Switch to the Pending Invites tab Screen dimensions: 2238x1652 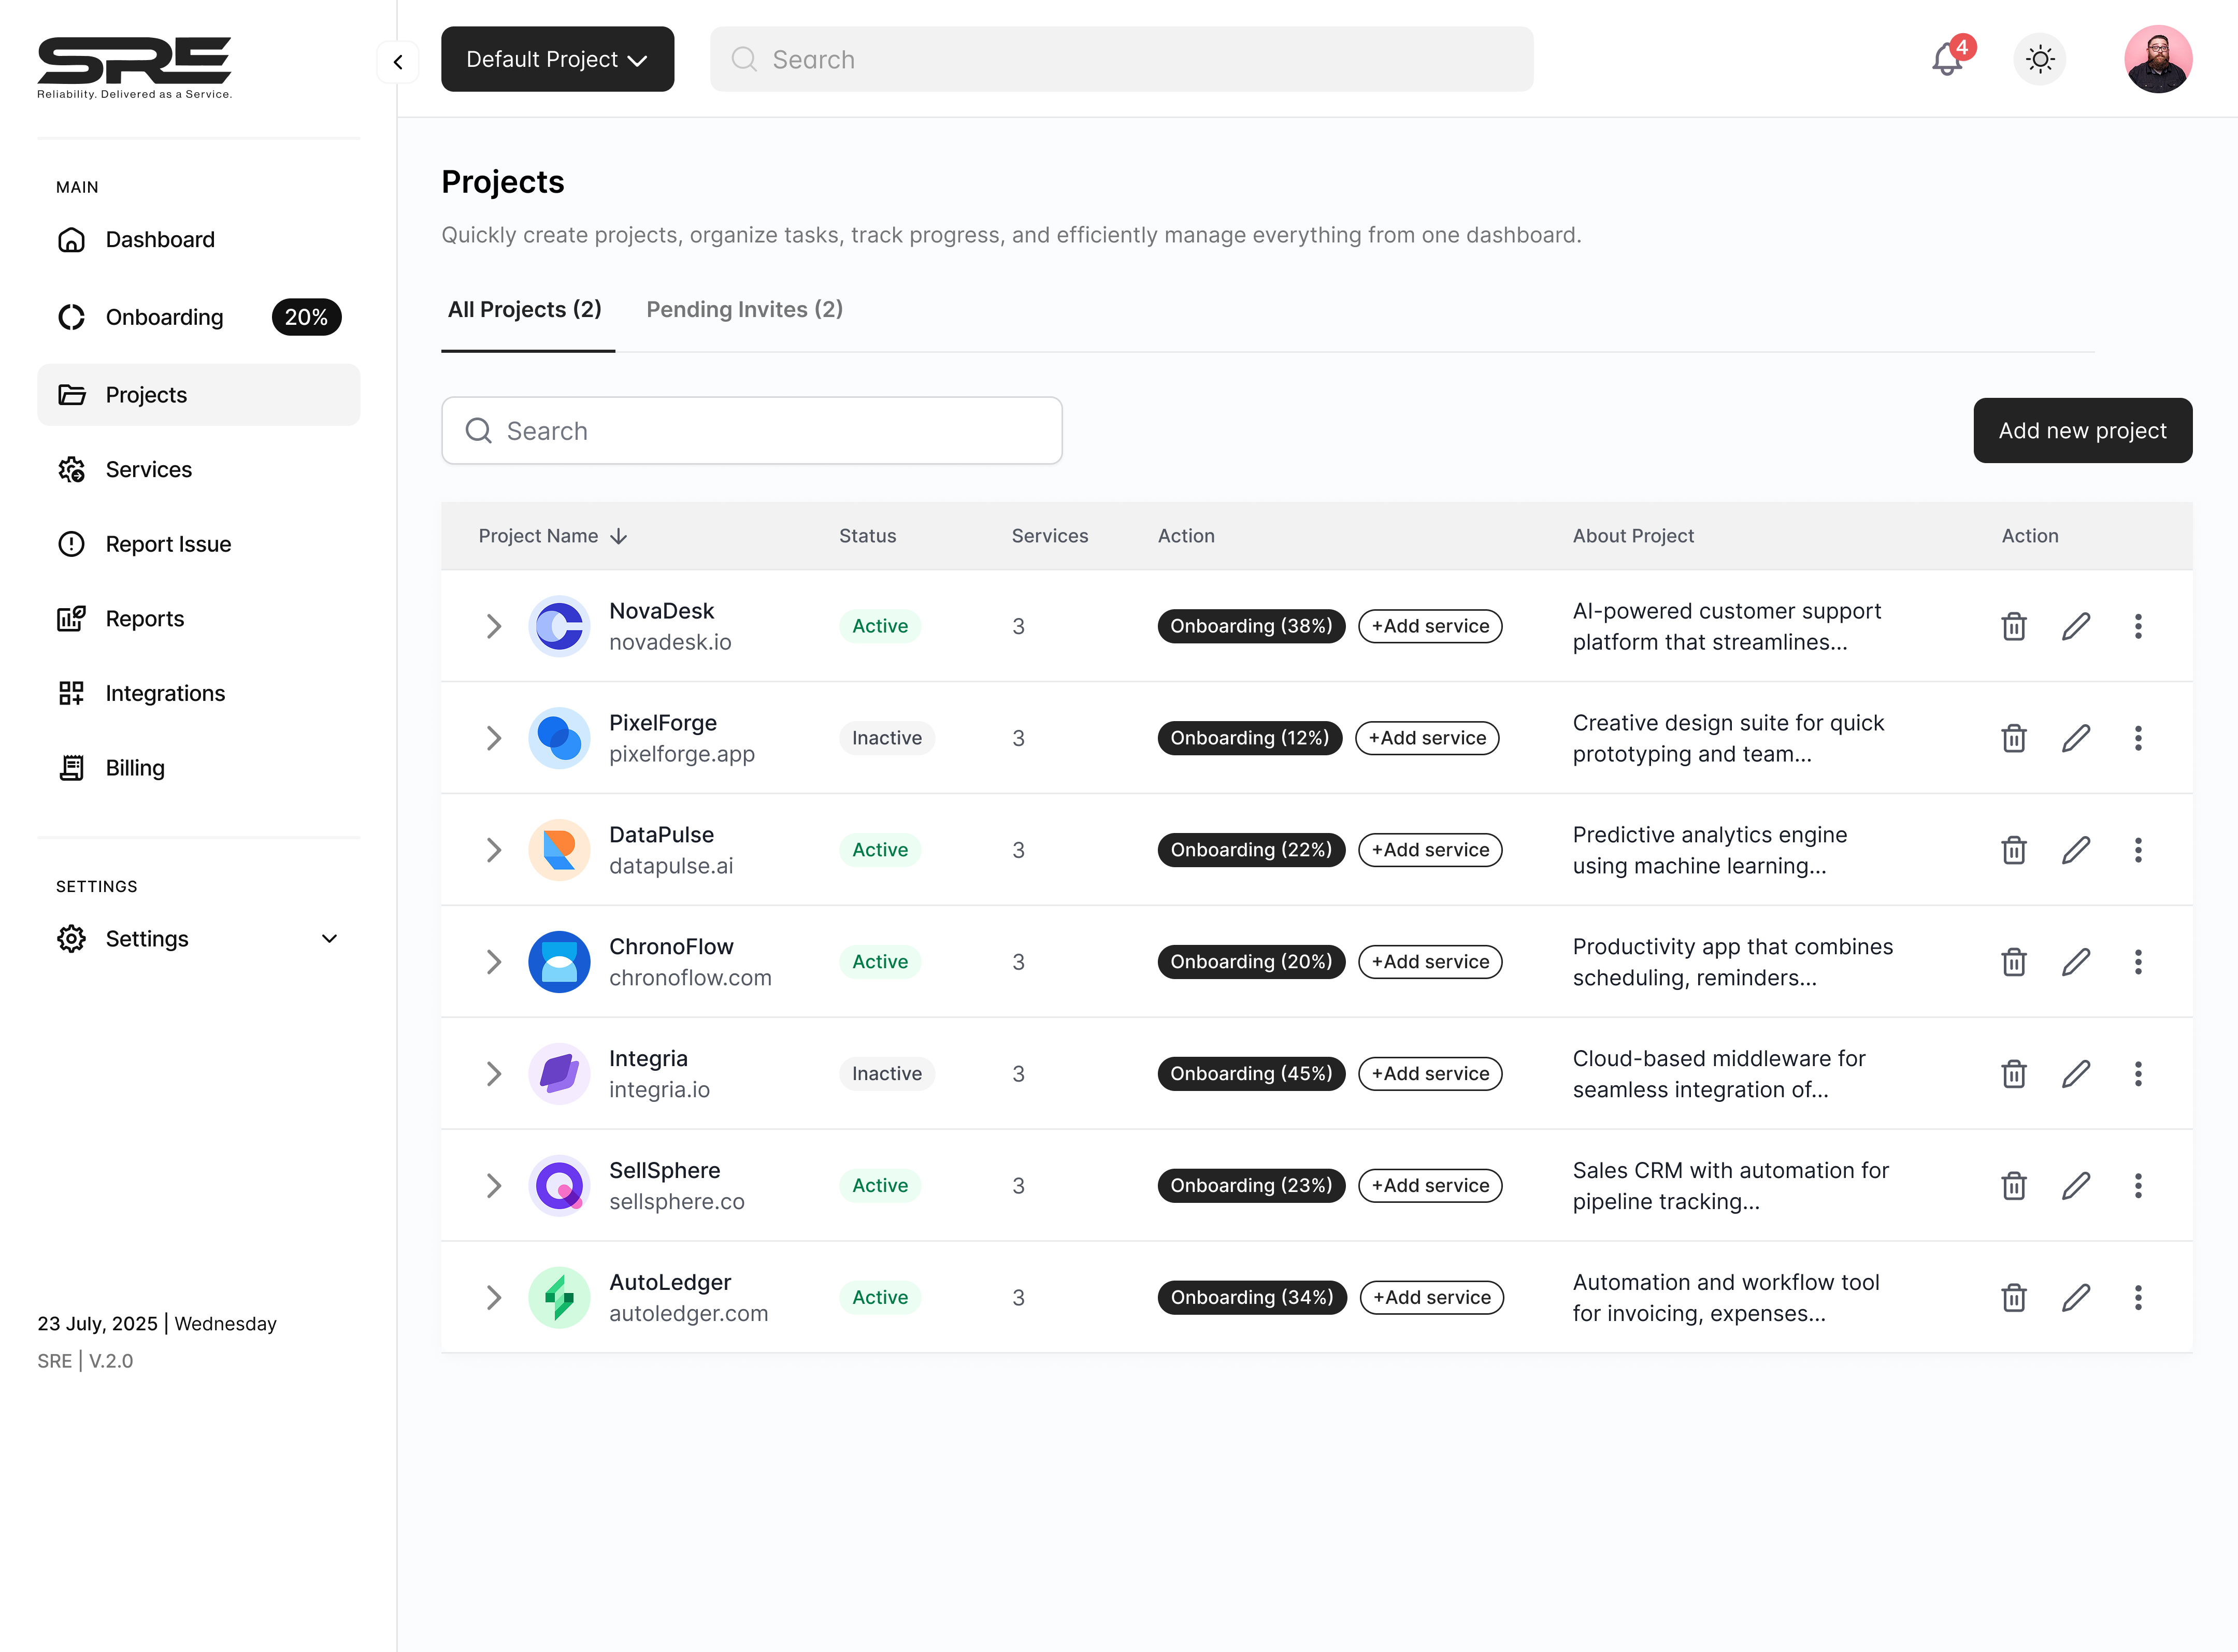tap(744, 309)
